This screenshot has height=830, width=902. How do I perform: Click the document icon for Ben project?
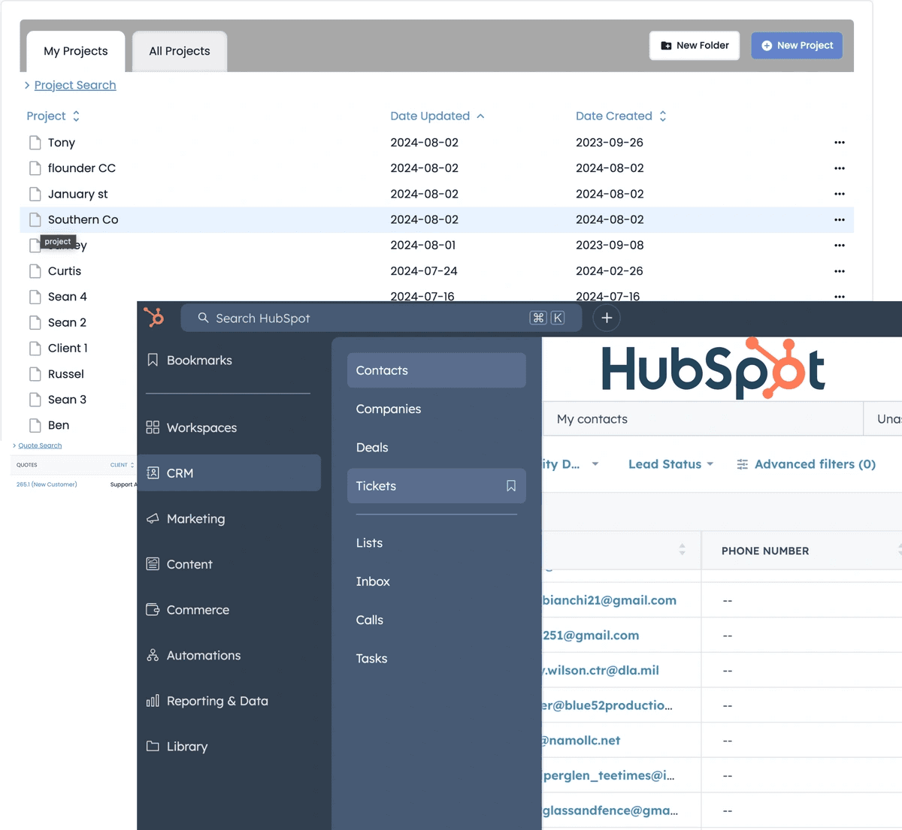click(35, 425)
